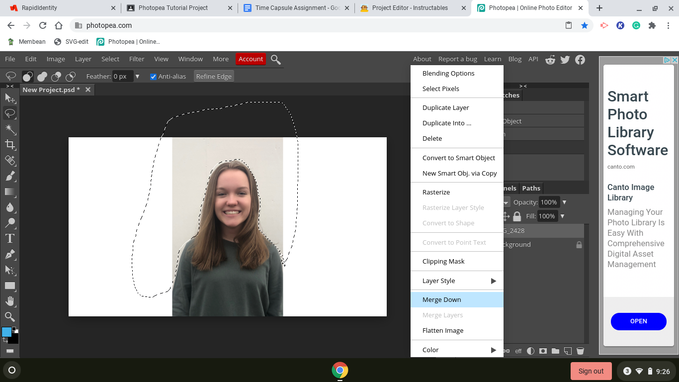Select the Pen tool
The image size is (679, 382).
[10, 254]
